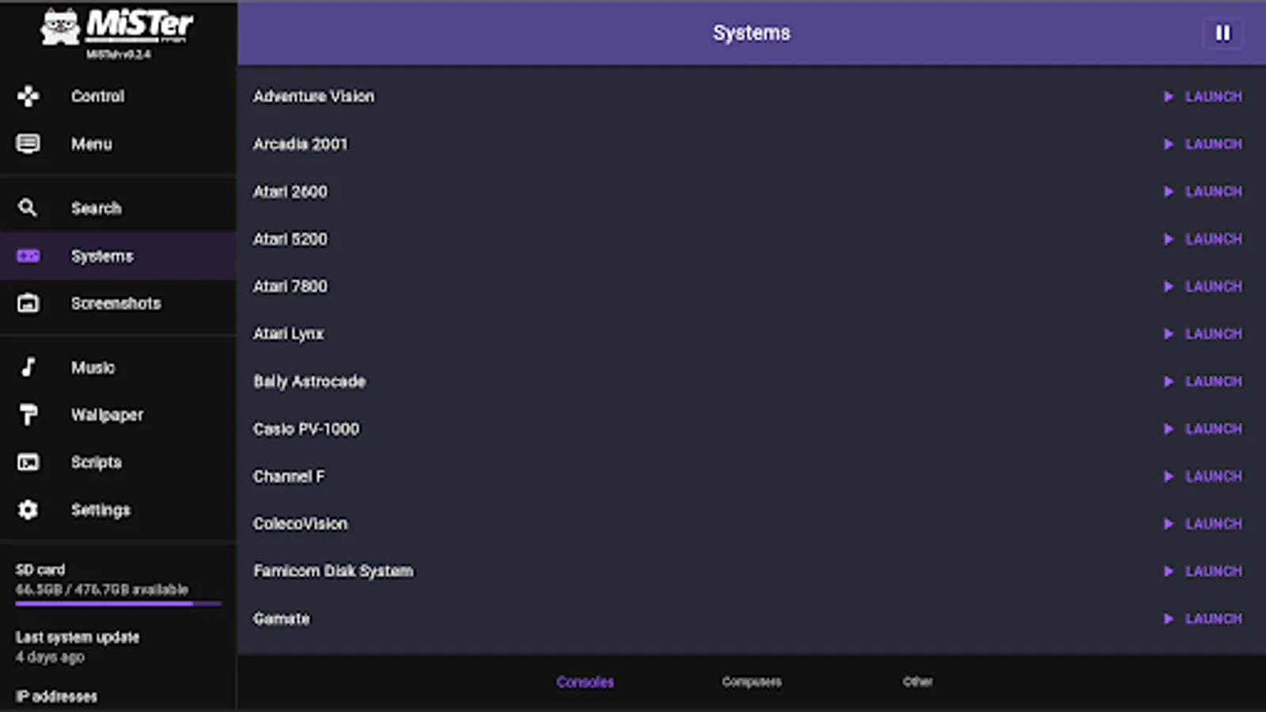Open Wallpaper settings via its icon
The image size is (1266, 712).
pos(28,415)
